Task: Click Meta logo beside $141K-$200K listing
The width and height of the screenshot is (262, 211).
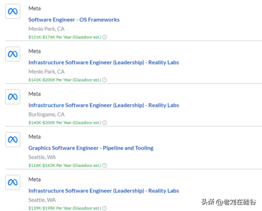Action: [13, 54]
